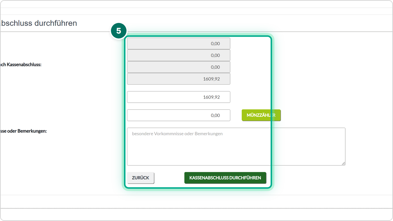The width and height of the screenshot is (393, 221).
Task: Confirm with Kassenabschluss durchführen button
Action: [225, 178]
